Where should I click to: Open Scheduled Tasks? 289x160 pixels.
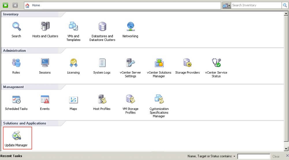(16, 99)
